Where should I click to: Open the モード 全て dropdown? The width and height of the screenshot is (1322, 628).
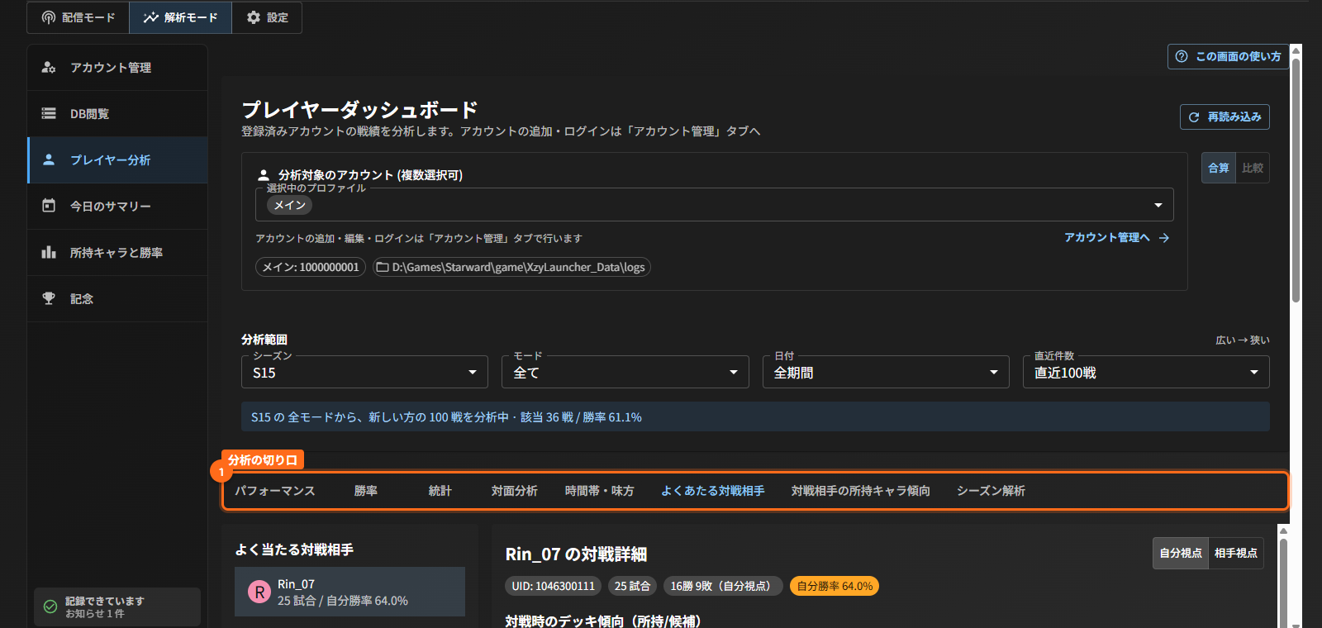[625, 372]
